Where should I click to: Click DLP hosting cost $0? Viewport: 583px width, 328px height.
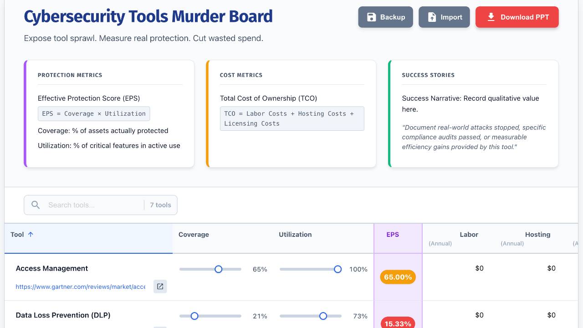tap(551, 315)
